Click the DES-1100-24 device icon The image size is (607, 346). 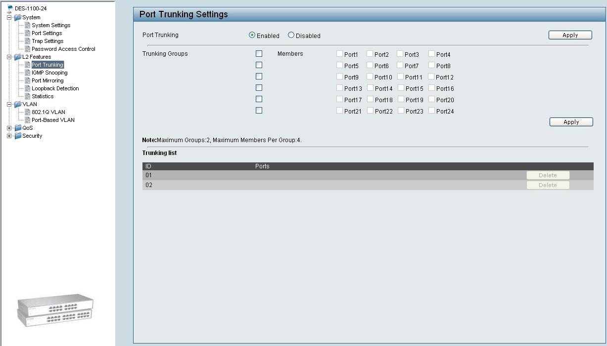pyautogui.click(x=10, y=8)
